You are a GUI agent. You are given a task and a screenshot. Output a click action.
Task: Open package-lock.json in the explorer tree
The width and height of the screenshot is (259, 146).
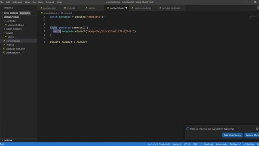tap(15, 49)
